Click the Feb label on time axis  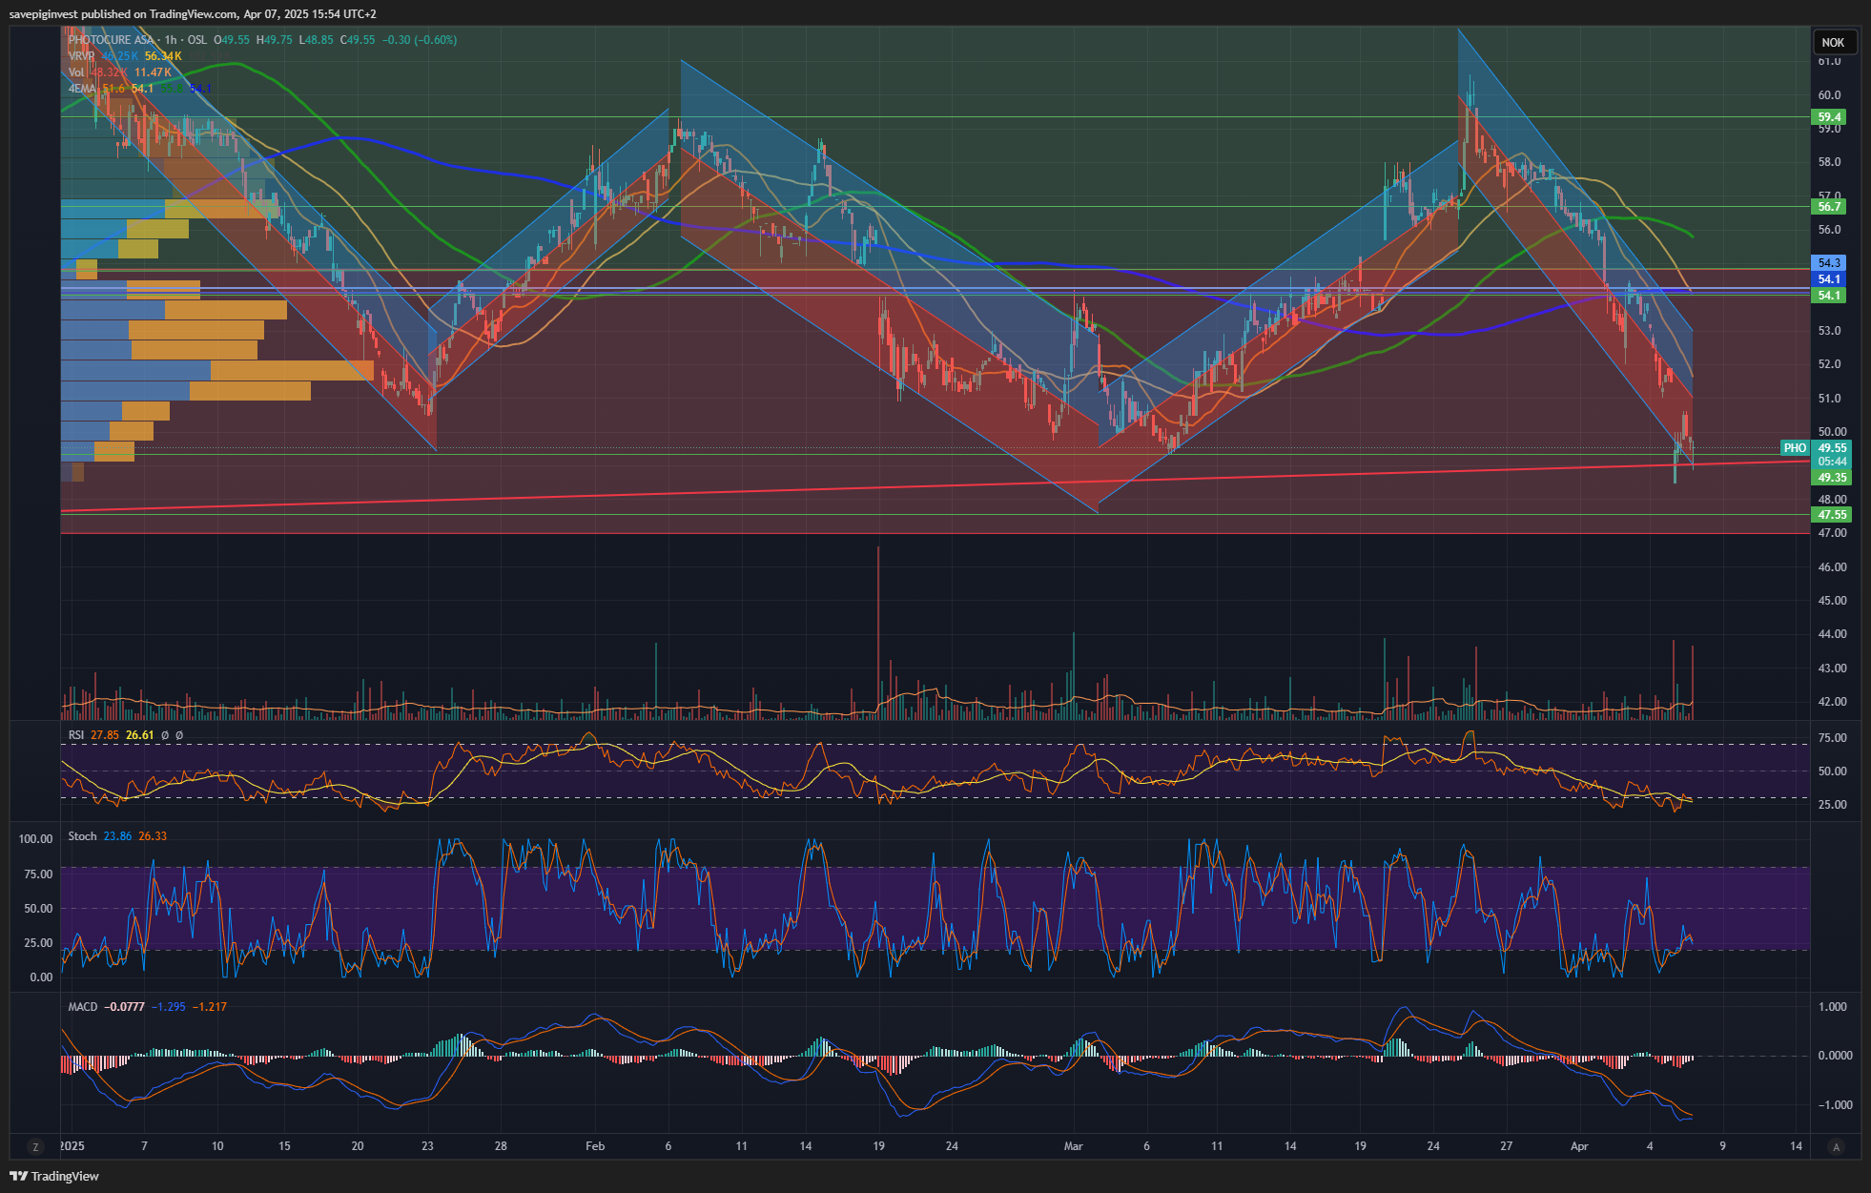click(595, 1146)
